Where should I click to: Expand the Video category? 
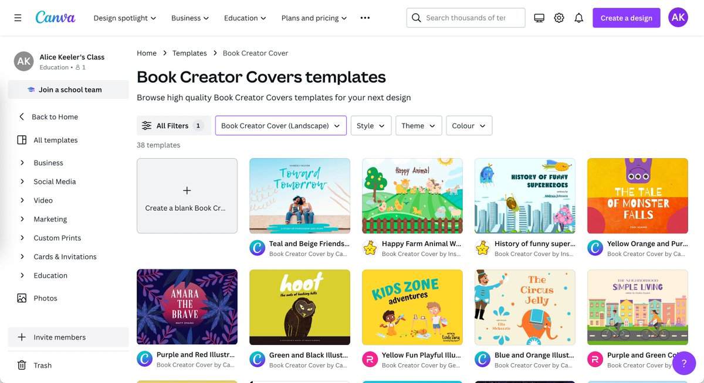pyautogui.click(x=22, y=200)
